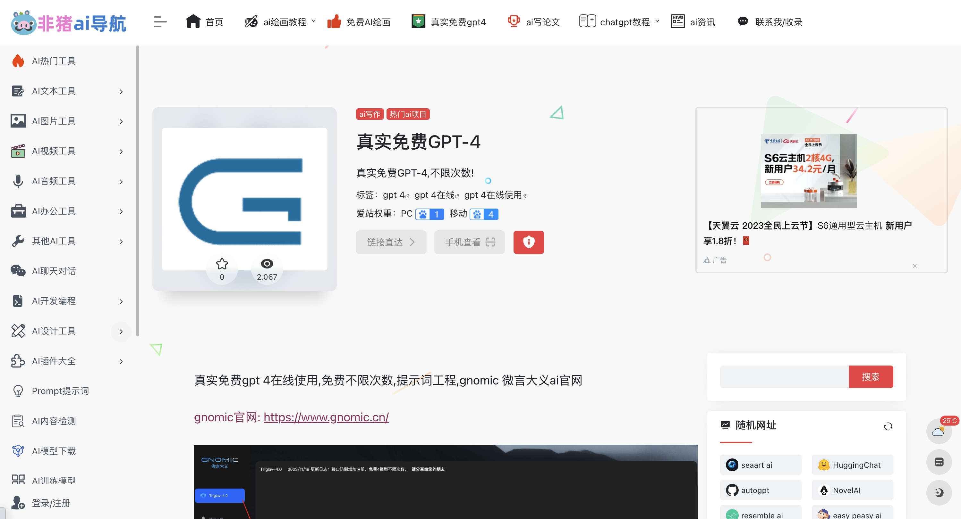
Task: Expand the AI办公工具 chevron
Action: (121, 212)
